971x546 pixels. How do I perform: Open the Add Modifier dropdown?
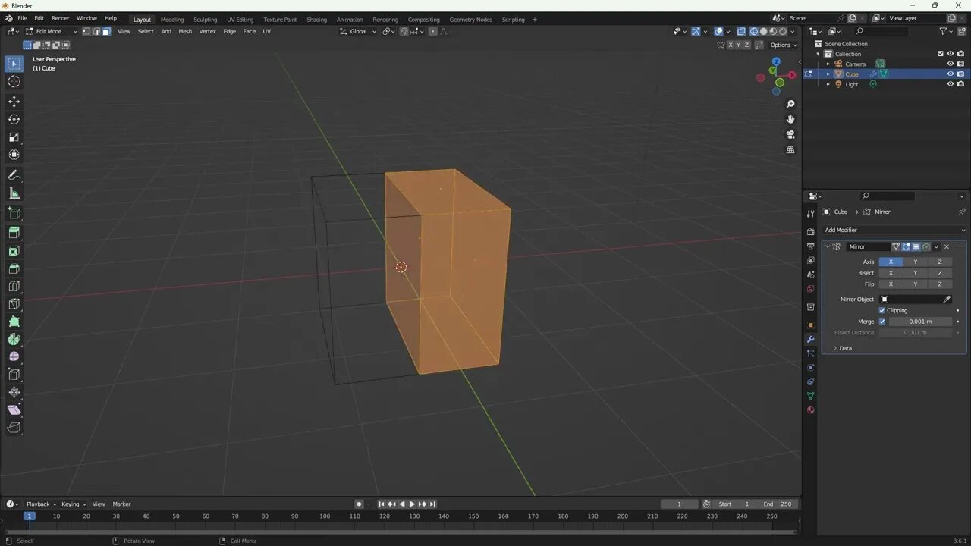(894, 230)
